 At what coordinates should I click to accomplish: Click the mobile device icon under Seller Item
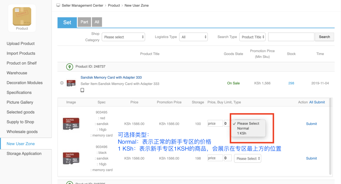tap(82, 90)
